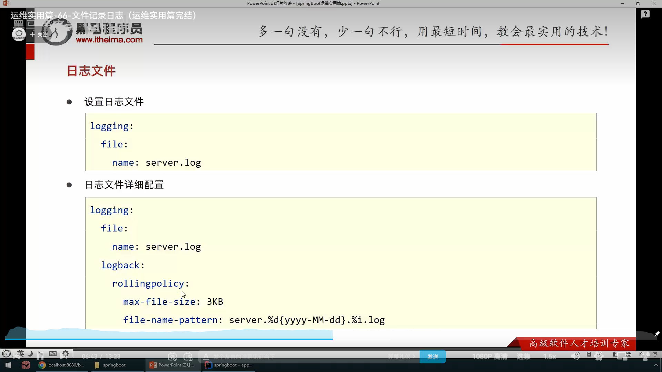The image size is (662, 372).
Task: Click the danmaku text input field
Action: [293, 356]
